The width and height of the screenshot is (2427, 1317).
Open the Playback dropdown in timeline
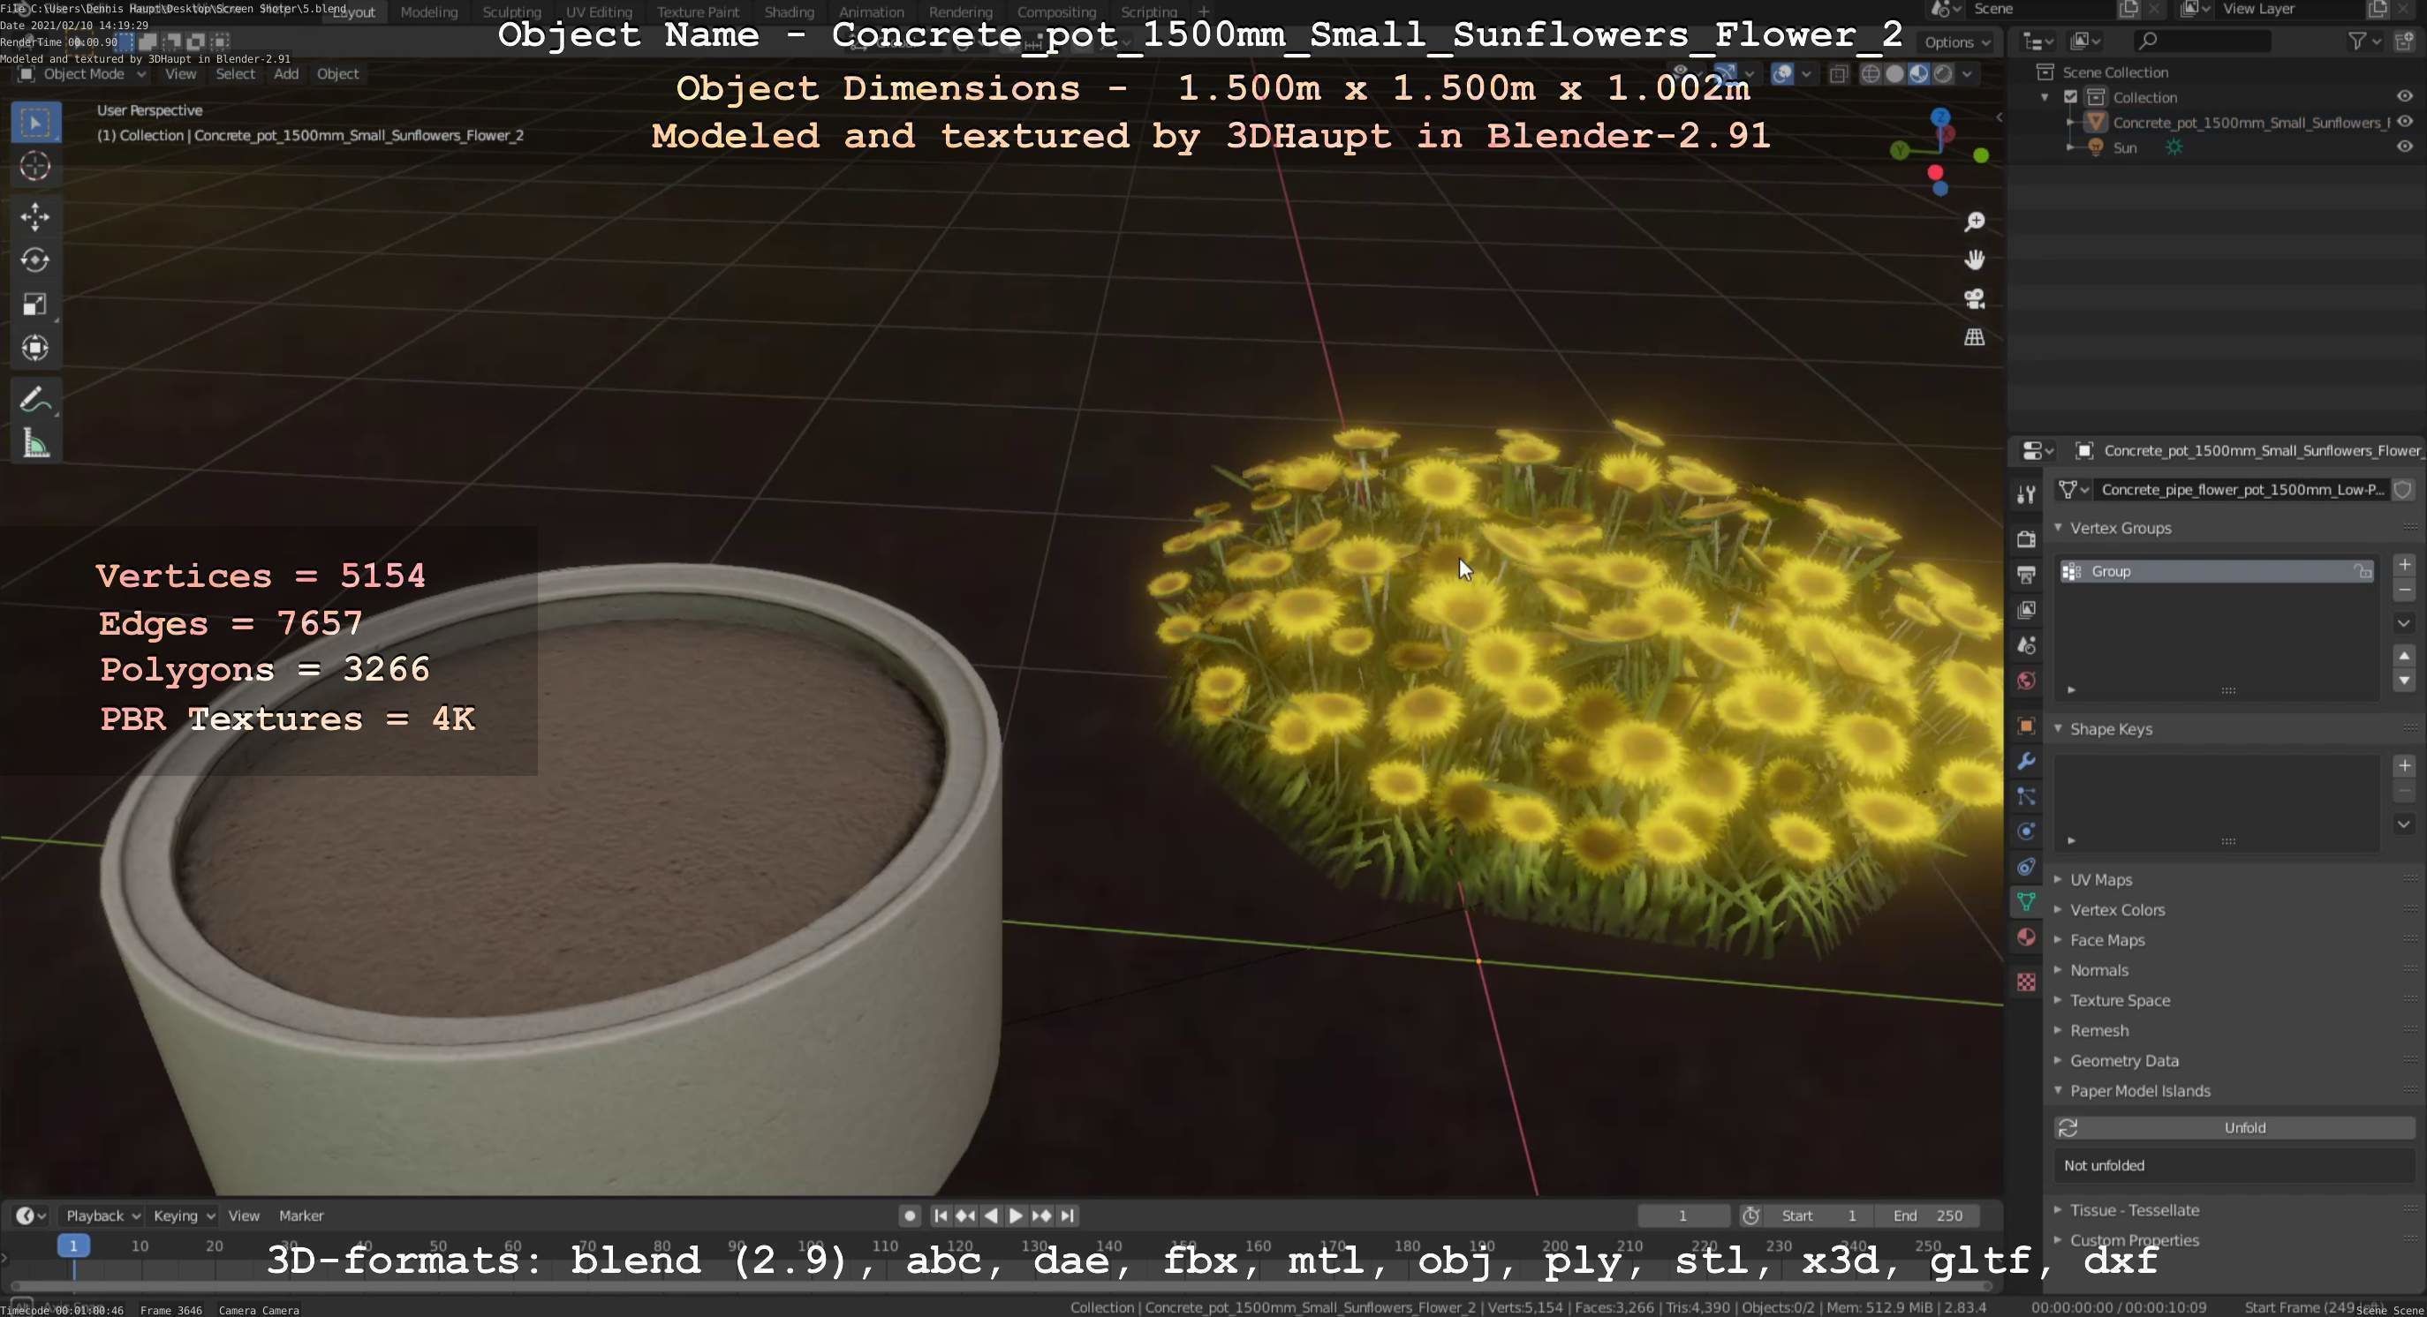pyautogui.click(x=102, y=1215)
